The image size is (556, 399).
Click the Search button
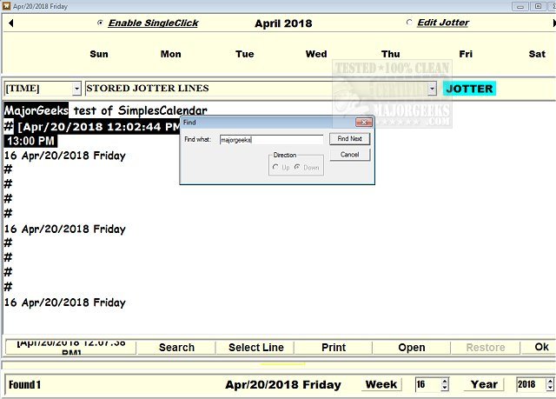pos(176,347)
